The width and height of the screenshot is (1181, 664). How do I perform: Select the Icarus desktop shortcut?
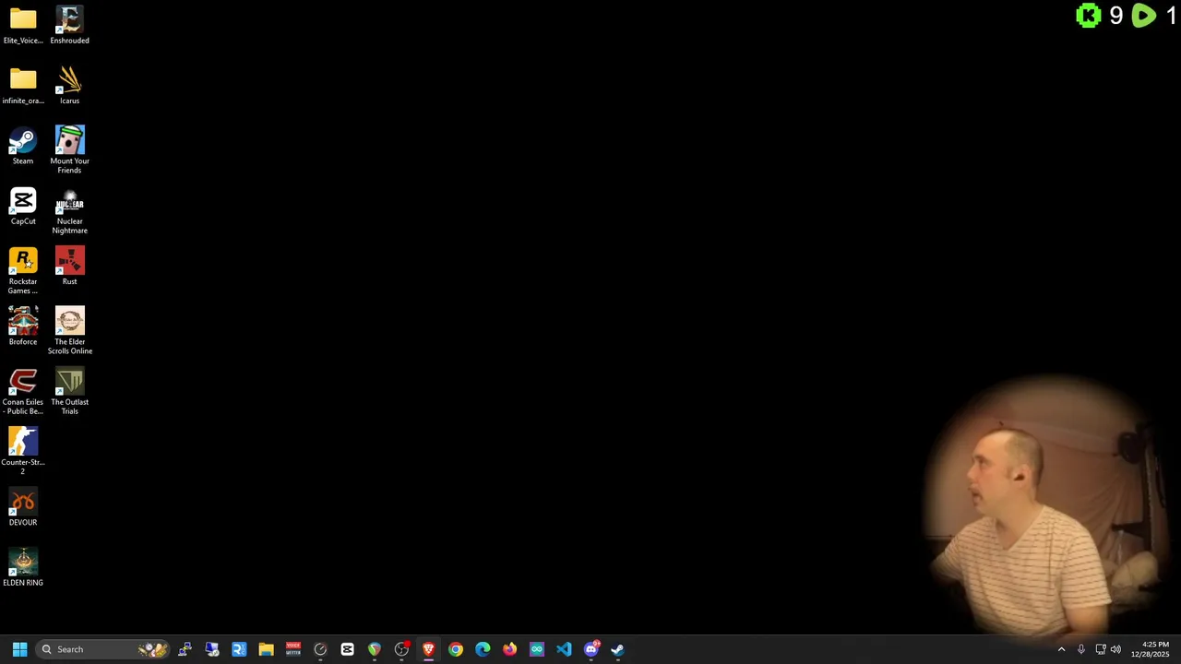coord(69,85)
